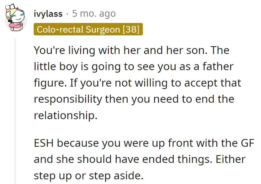Click the dot separator beside the username
The height and width of the screenshot is (184, 261).
(x=67, y=14)
